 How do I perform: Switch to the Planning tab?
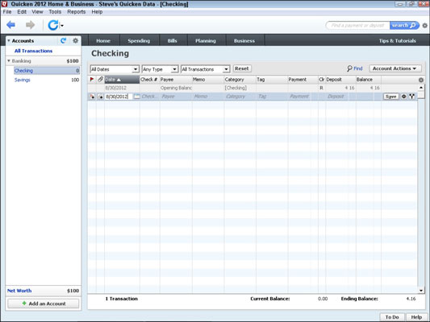(x=206, y=41)
